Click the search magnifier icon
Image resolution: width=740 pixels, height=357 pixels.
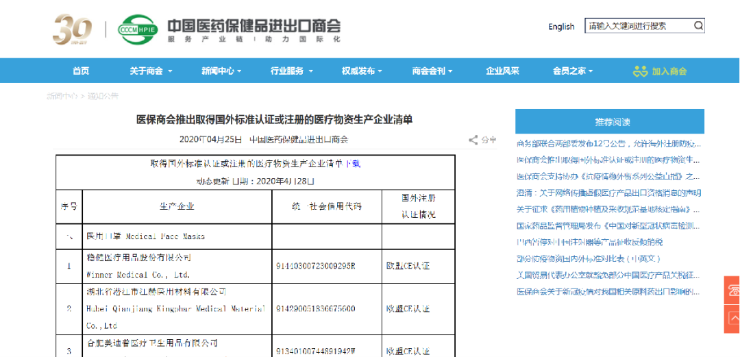[x=698, y=25]
